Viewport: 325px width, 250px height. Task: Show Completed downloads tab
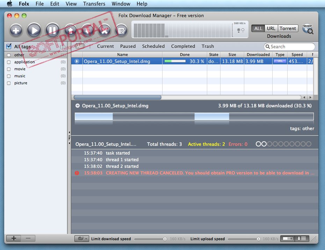[183, 46]
